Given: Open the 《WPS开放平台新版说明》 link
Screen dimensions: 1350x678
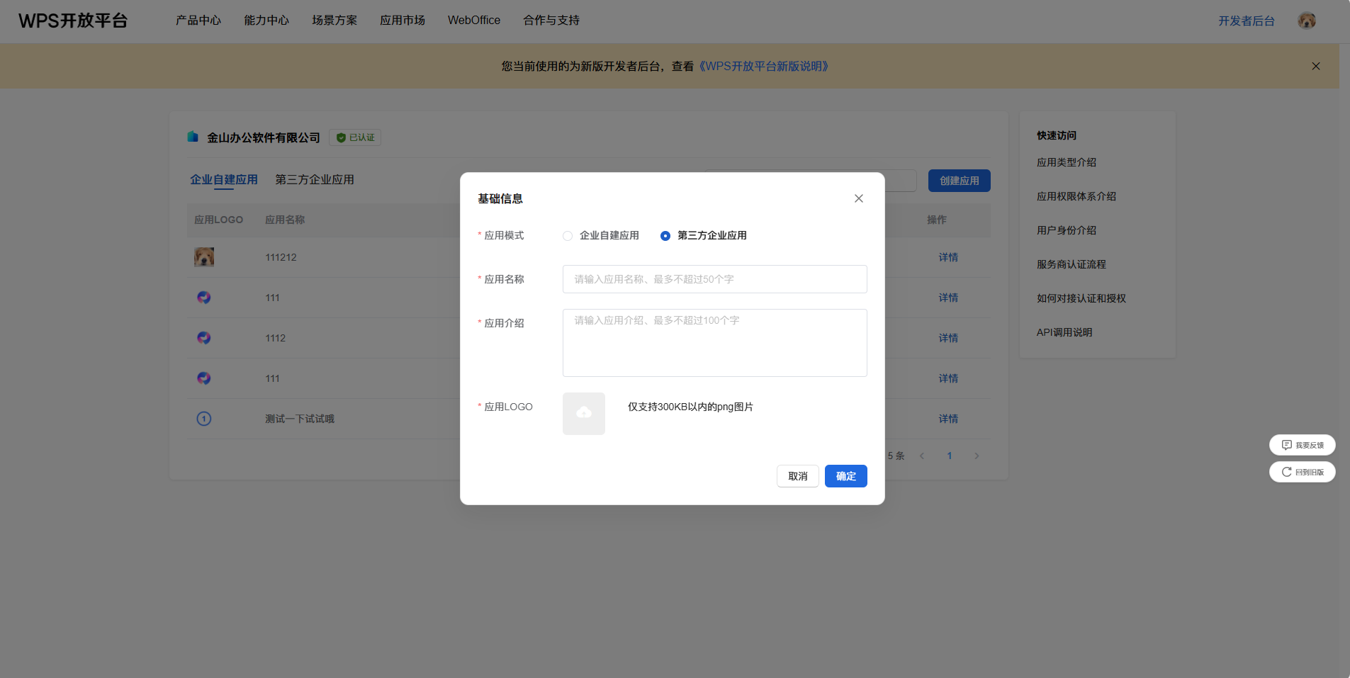Looking at the screenshot, I should pyautogui.click(x=763, y=66).
